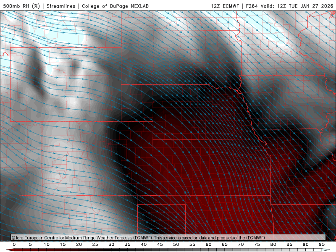The width and height of the screenshot is (336, 252).
Task: Click the "60" label on the color scale
Action: coord(208,244)
